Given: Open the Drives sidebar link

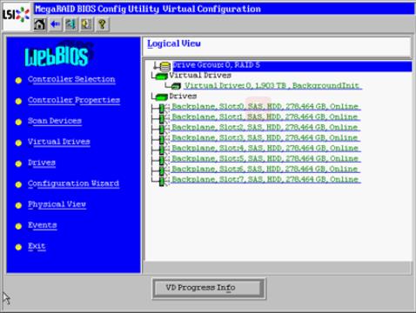Looking at the screenshot, I should [42, 163].
